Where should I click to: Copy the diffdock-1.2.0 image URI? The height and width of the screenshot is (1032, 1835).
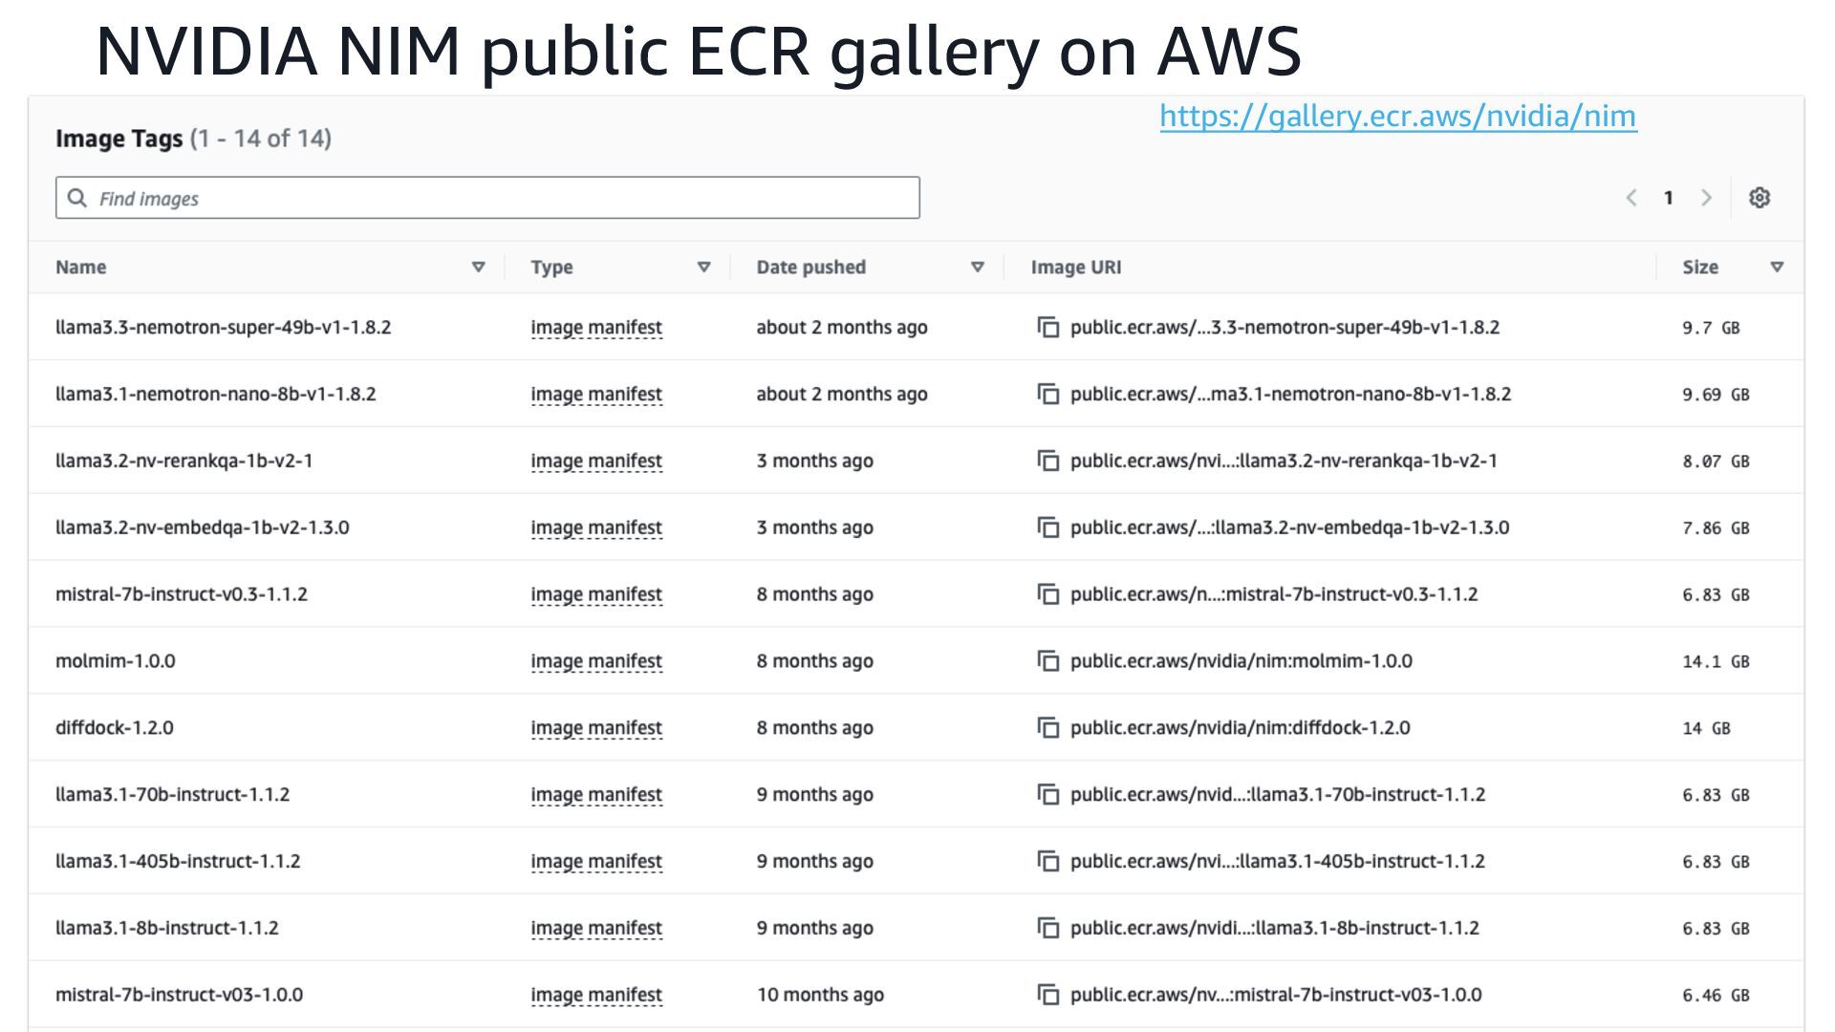coord(1048,728)
